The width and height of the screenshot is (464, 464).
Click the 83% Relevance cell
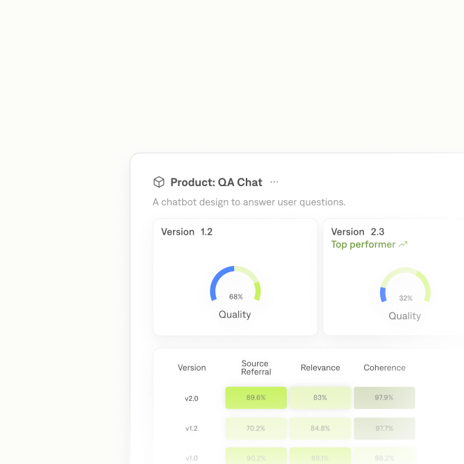[x=320, y=398]
